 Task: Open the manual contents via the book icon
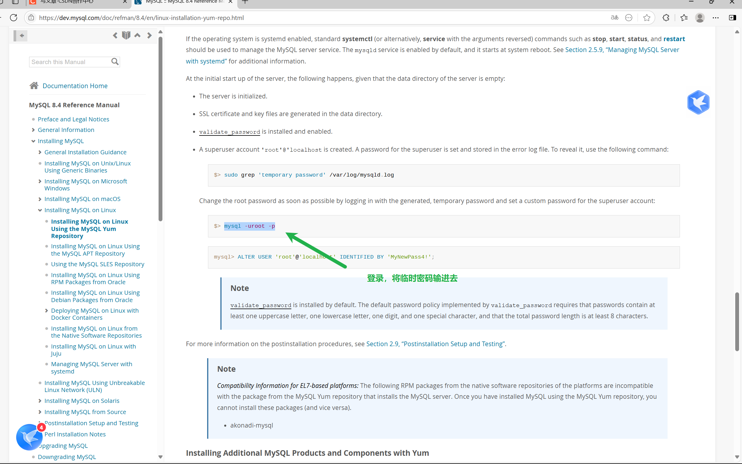(x=126, y=35)
